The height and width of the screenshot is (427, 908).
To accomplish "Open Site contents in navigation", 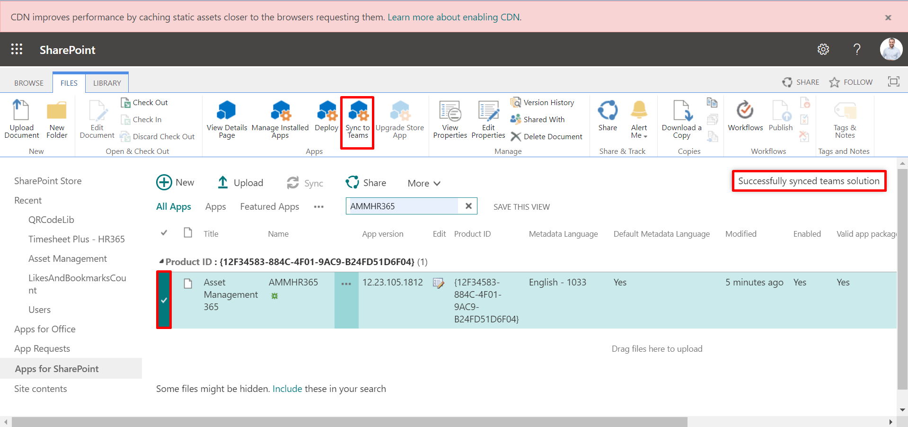I will click(x=41, y=389).
